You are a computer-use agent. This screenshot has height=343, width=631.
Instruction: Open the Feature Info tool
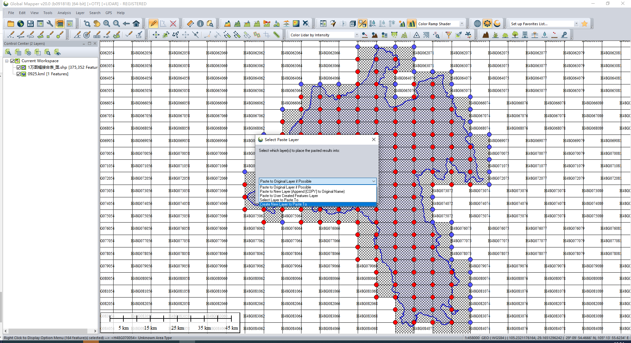pos(200,24)
